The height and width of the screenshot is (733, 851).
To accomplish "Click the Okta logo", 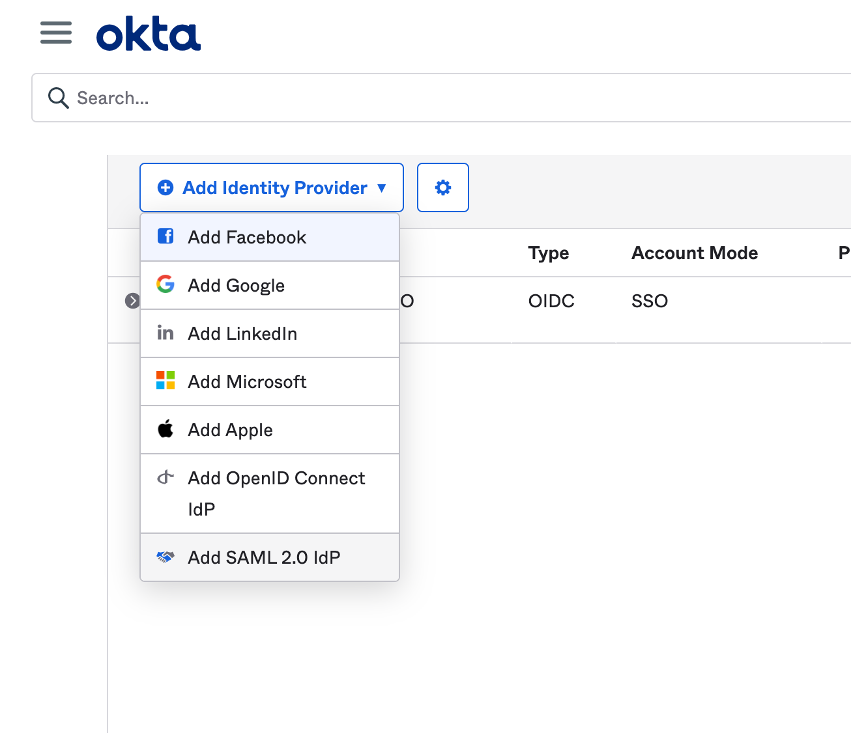I will (149, 34).
